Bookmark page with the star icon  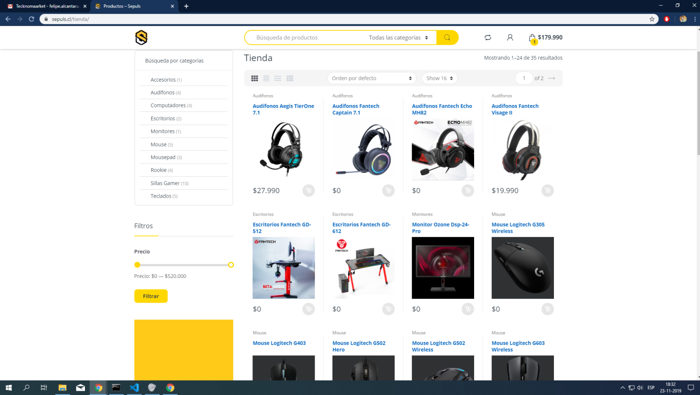652,19
